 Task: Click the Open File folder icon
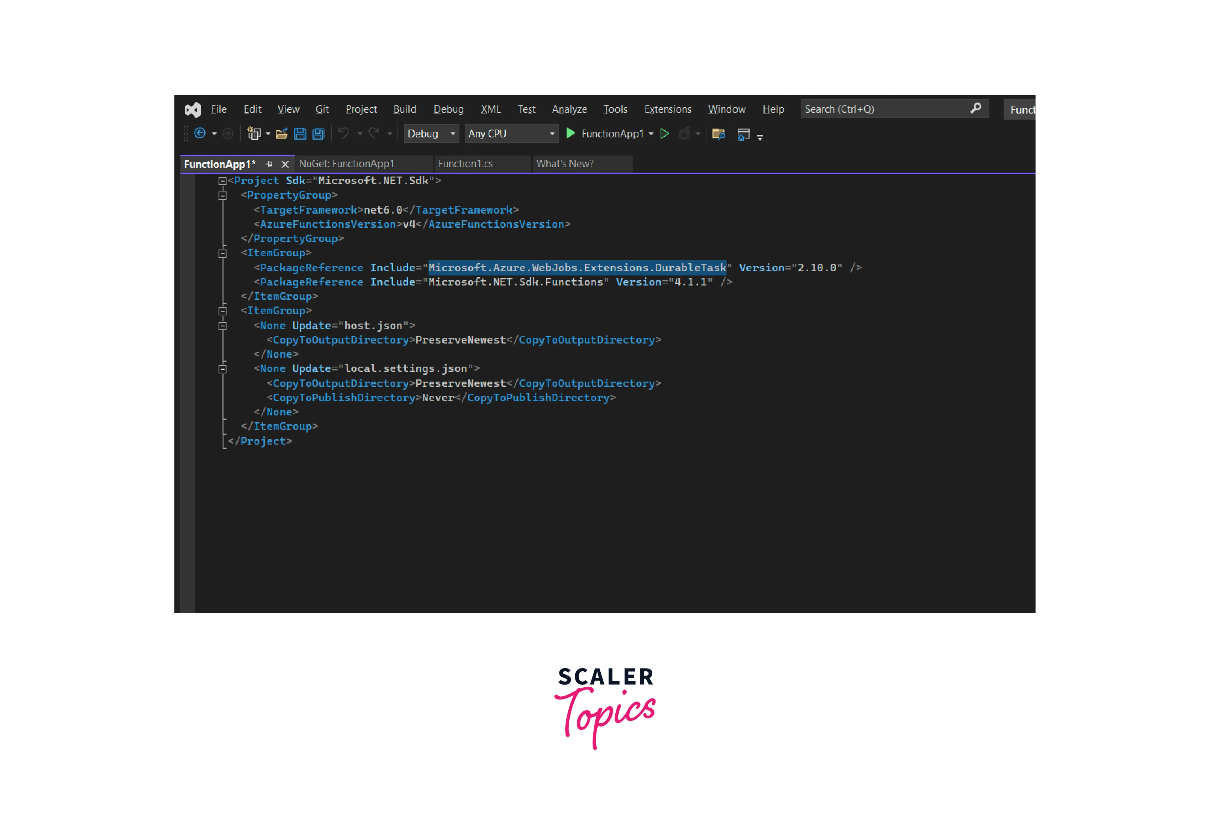click(x=282, y=134)
